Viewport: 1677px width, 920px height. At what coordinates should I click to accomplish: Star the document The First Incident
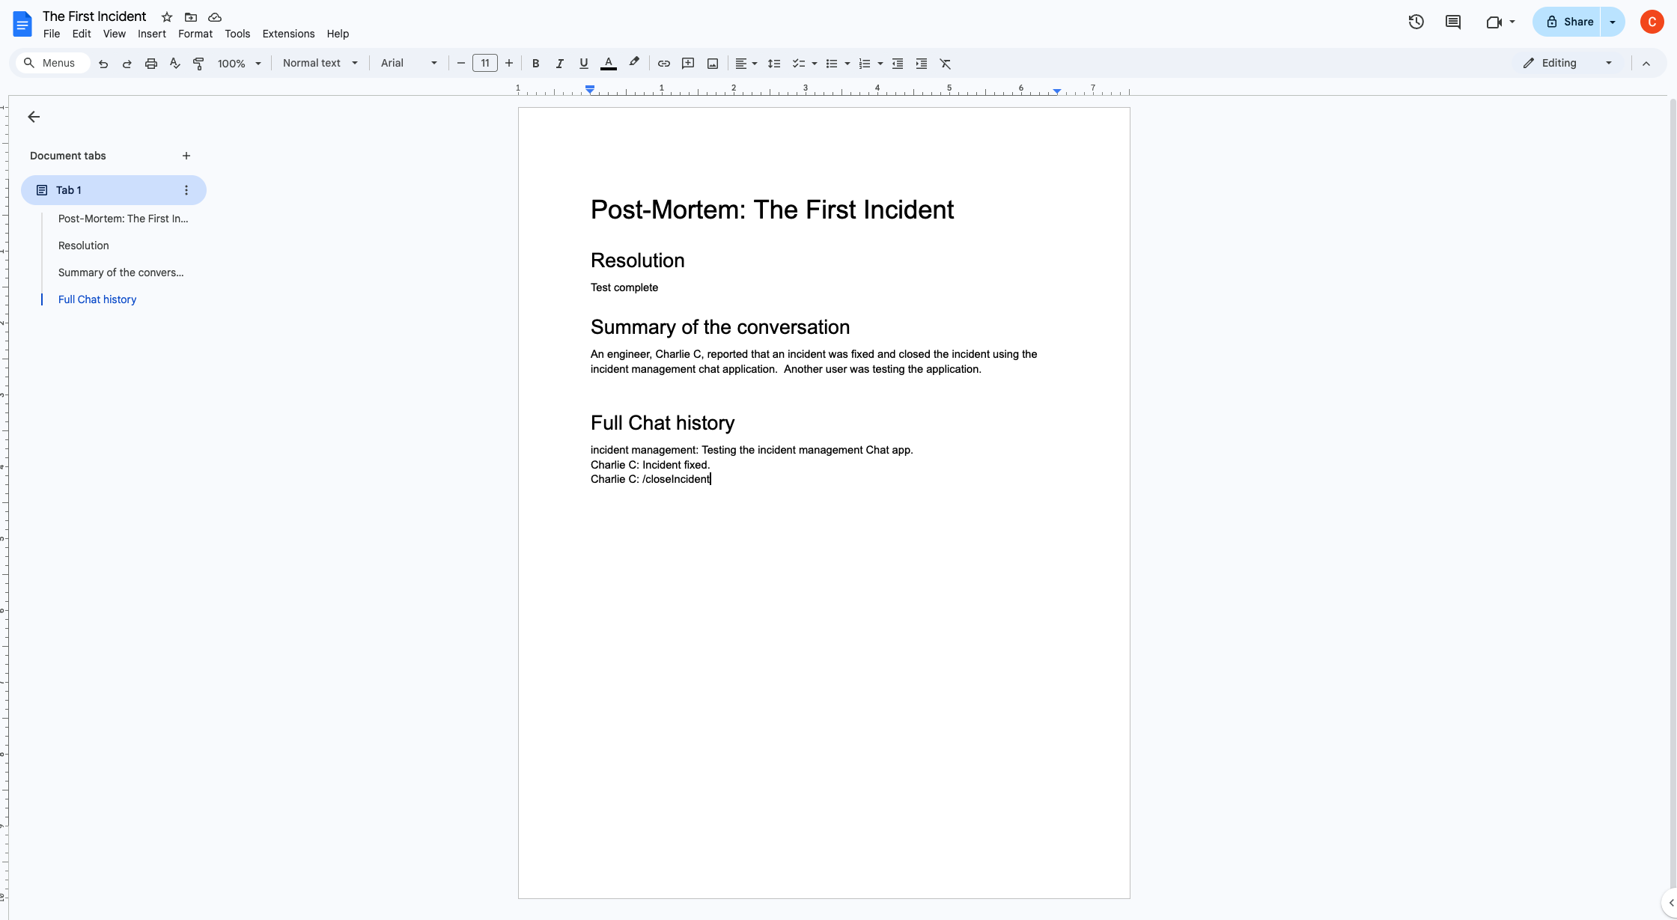pos(165,16)
